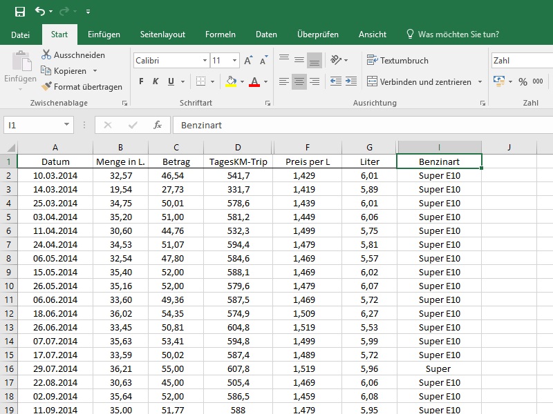
Task: Switch to the Einfügen ribbon tab
Action: click(104, 34)
